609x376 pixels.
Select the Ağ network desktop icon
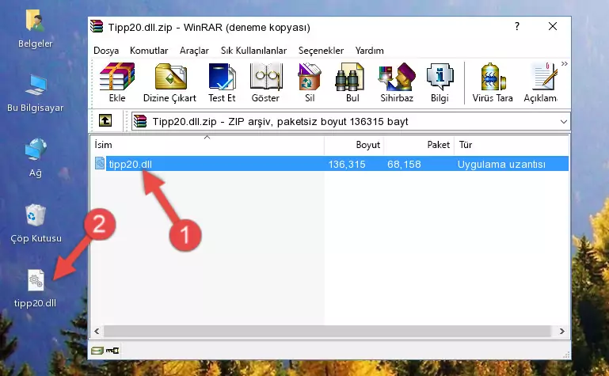click(36, 158)
